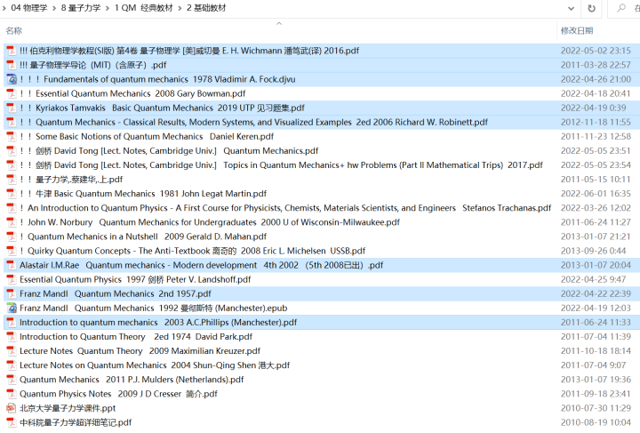Click the 2 基础教材 breadcrumb segment
640x433 pixels.
(x=206, y=8)
